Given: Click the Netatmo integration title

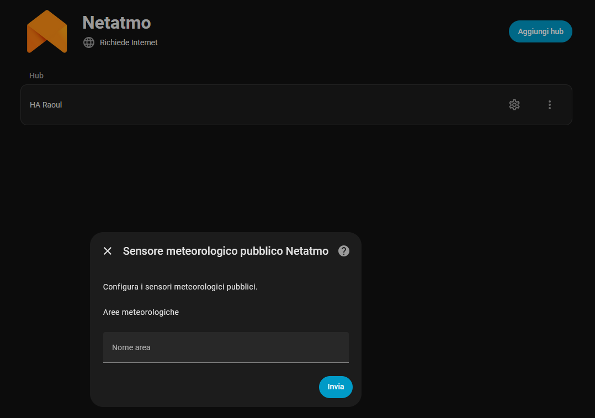Looking at the screenshot, I should (x=116, y=23).
